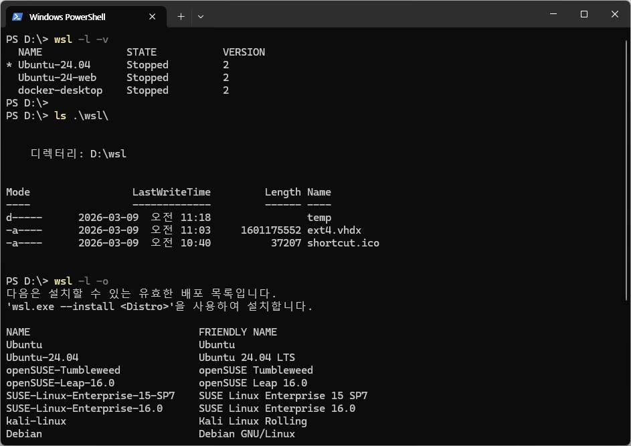The width and height of the screenshot is (631, 446).
Task: Click the 'ext4.vhdx' file name
Action: tap(334, 230)
